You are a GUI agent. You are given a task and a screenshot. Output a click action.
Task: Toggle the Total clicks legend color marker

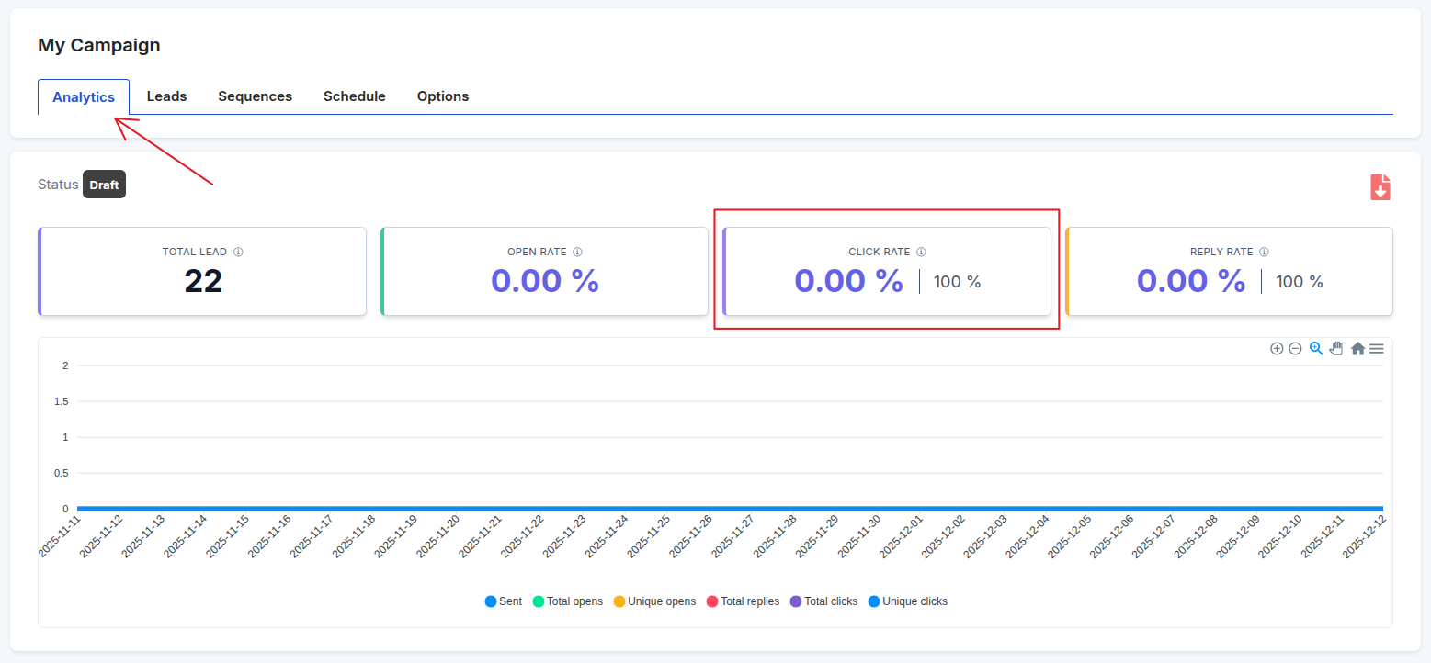tap(796, 601)
